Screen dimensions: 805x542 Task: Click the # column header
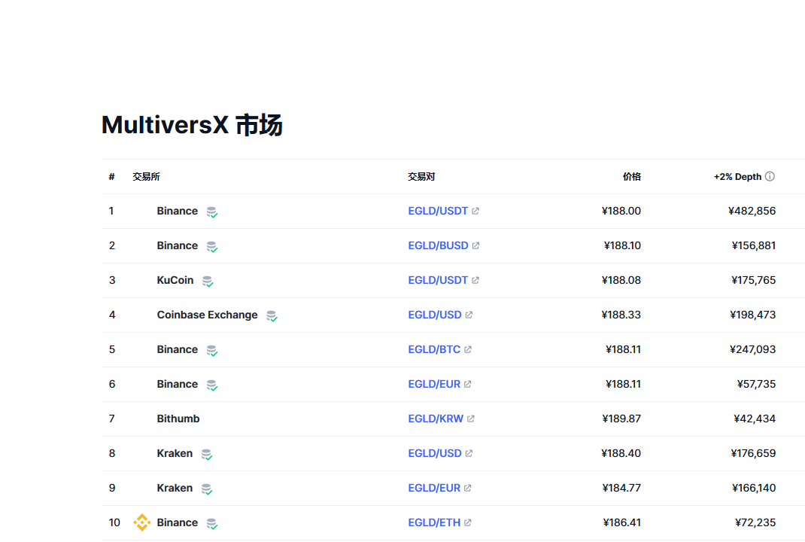pos(111,177)
